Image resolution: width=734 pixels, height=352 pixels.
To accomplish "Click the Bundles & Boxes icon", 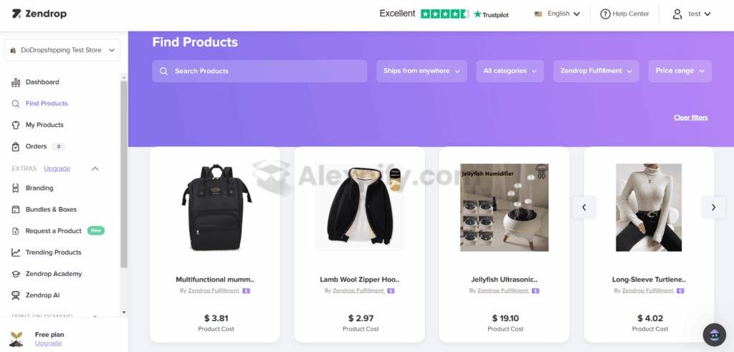I will 16,210.
